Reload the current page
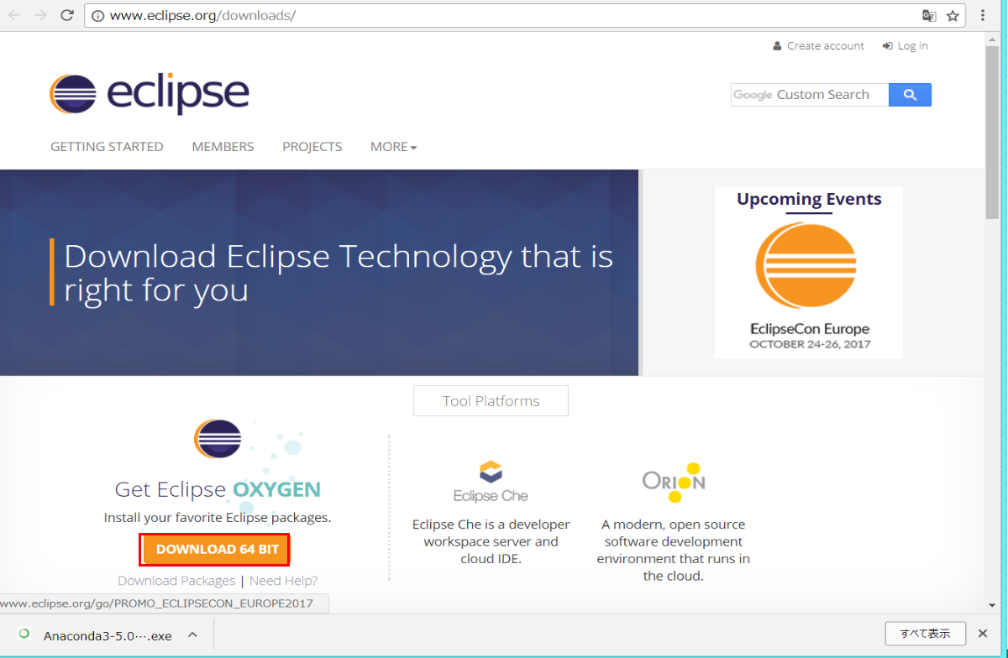 point(66,14)
